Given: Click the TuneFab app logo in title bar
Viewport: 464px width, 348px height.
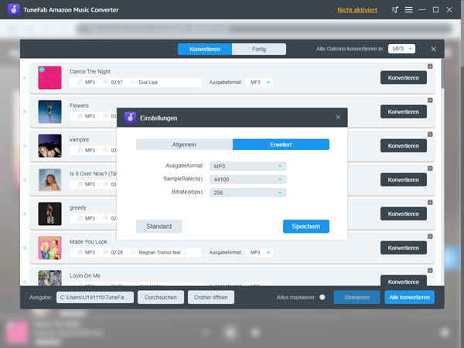Looking at the screenshot, I should (13, 9).
